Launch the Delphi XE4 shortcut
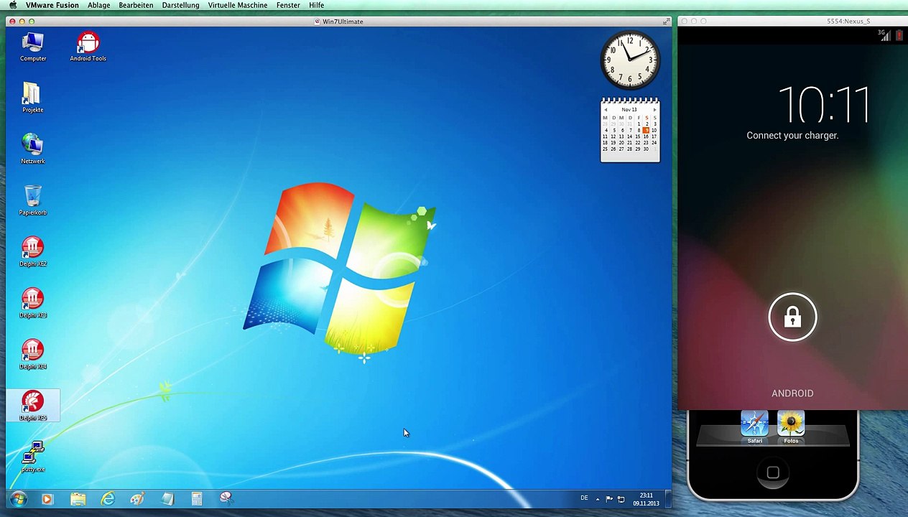This screenshot has width=908, height=517. coord(32,355)
